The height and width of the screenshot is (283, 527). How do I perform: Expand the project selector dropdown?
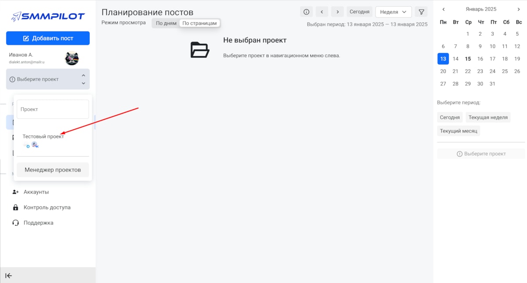(x=48, y=79)
